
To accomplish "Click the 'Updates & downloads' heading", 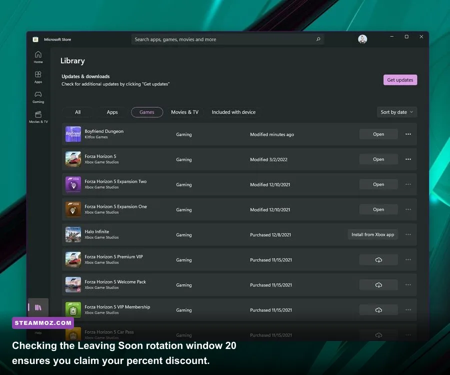I will click(x=85, y=77).
